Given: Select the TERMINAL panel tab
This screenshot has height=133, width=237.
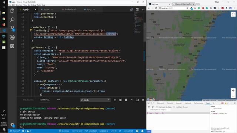Looking at the screenshot, I should coord(44,100).
